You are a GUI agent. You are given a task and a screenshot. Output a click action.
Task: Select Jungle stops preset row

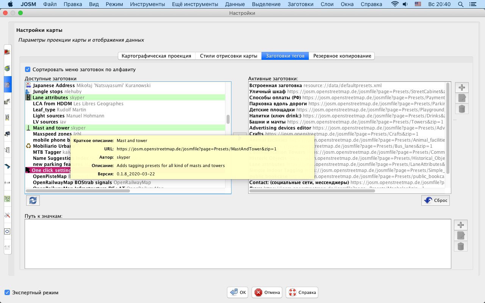[125, 92]
